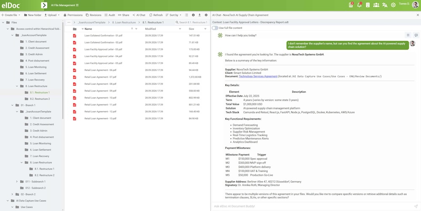Create a New folder
421x211 pixels.
(x=32, y=15)
